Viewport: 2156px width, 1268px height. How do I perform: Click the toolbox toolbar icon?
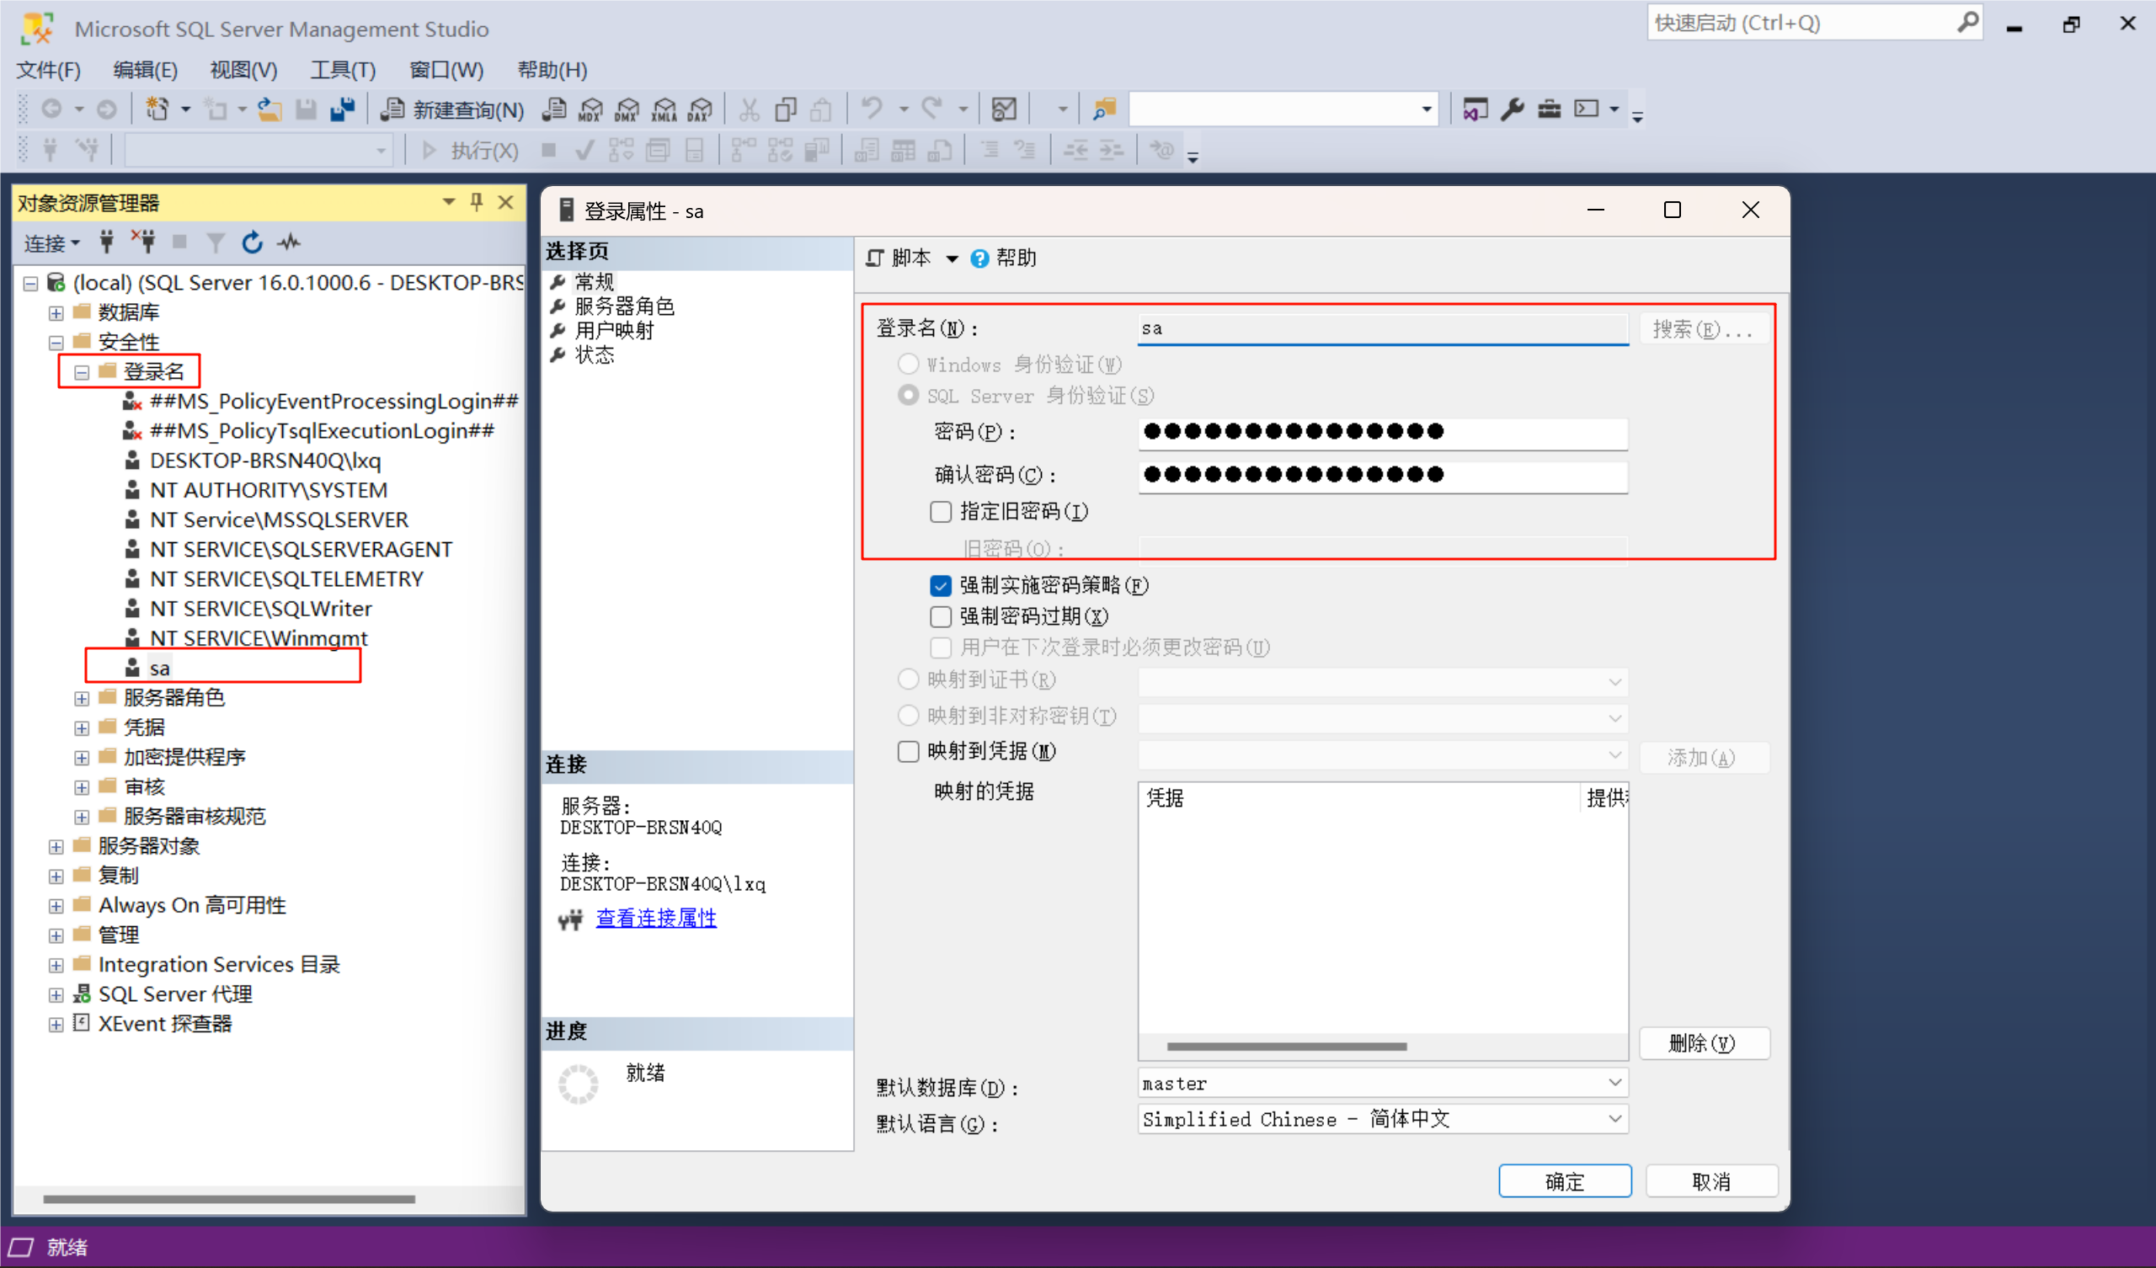coord(1550,109)
